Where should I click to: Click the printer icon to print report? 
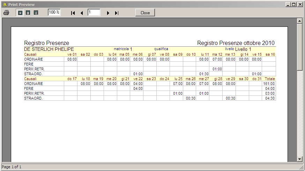6,13
